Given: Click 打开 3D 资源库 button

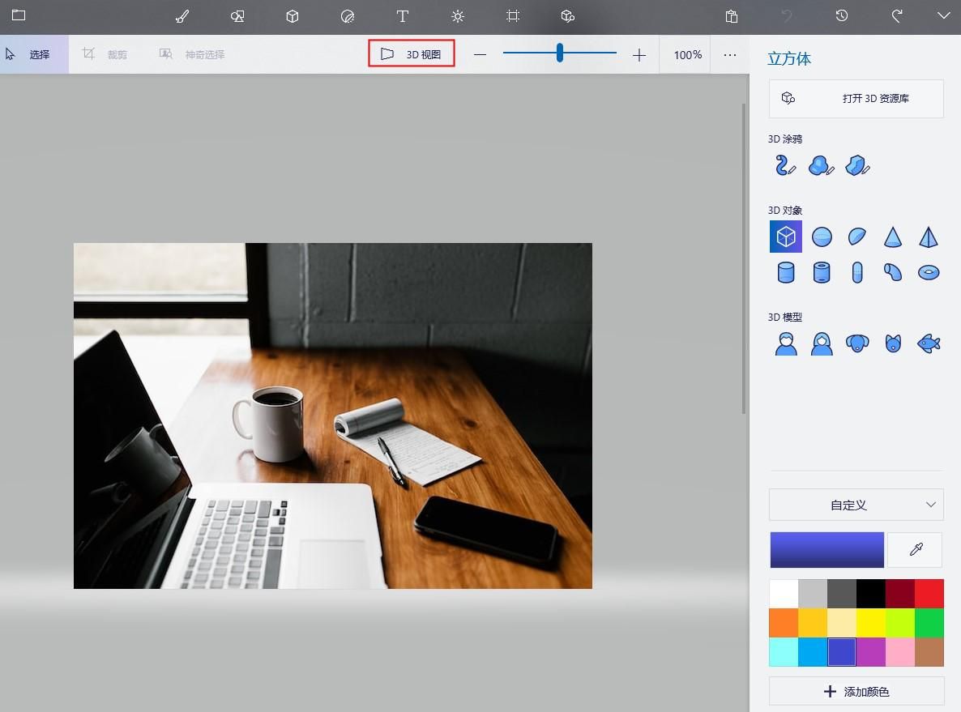Looking at the screenshot, I should click(x=856, y=99).
